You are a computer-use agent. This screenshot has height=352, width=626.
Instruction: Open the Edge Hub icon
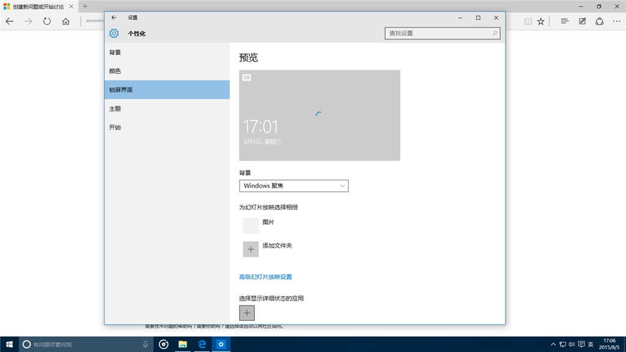tap(564, 21)
